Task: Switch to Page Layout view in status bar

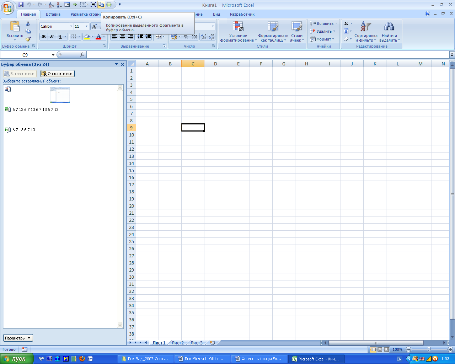Action: point(380,349)
